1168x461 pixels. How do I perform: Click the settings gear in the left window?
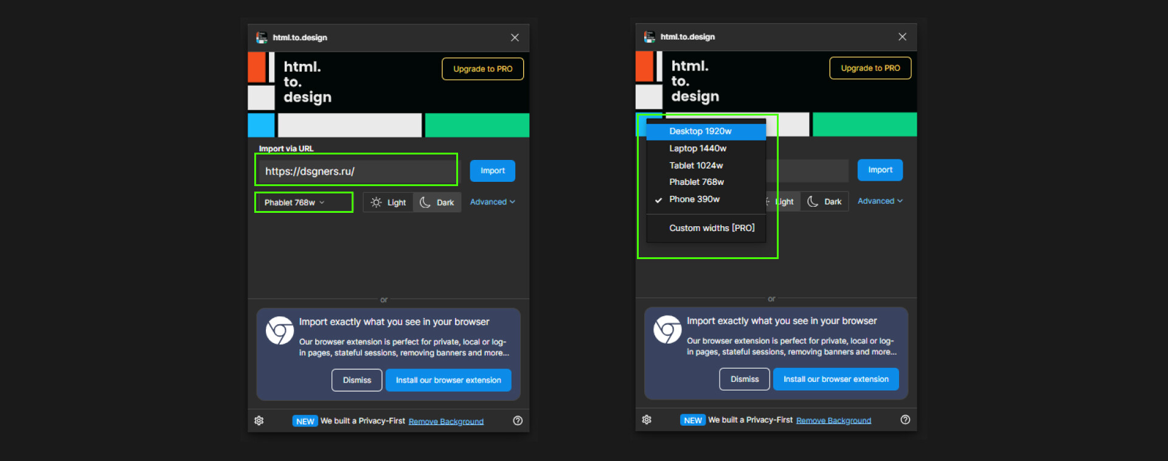coord(259,421)
